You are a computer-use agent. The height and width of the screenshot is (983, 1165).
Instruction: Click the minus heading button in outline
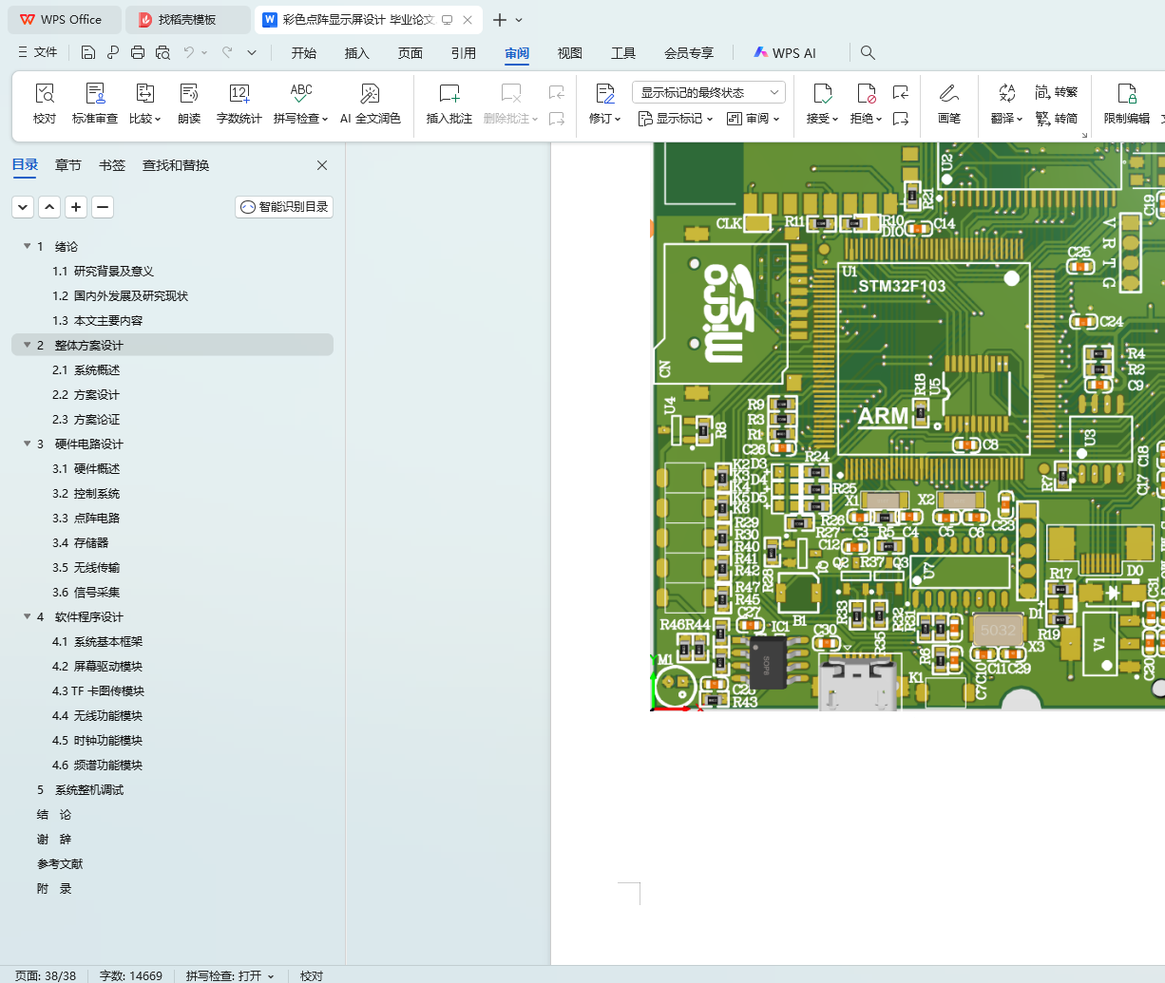[x=103, y=206]
